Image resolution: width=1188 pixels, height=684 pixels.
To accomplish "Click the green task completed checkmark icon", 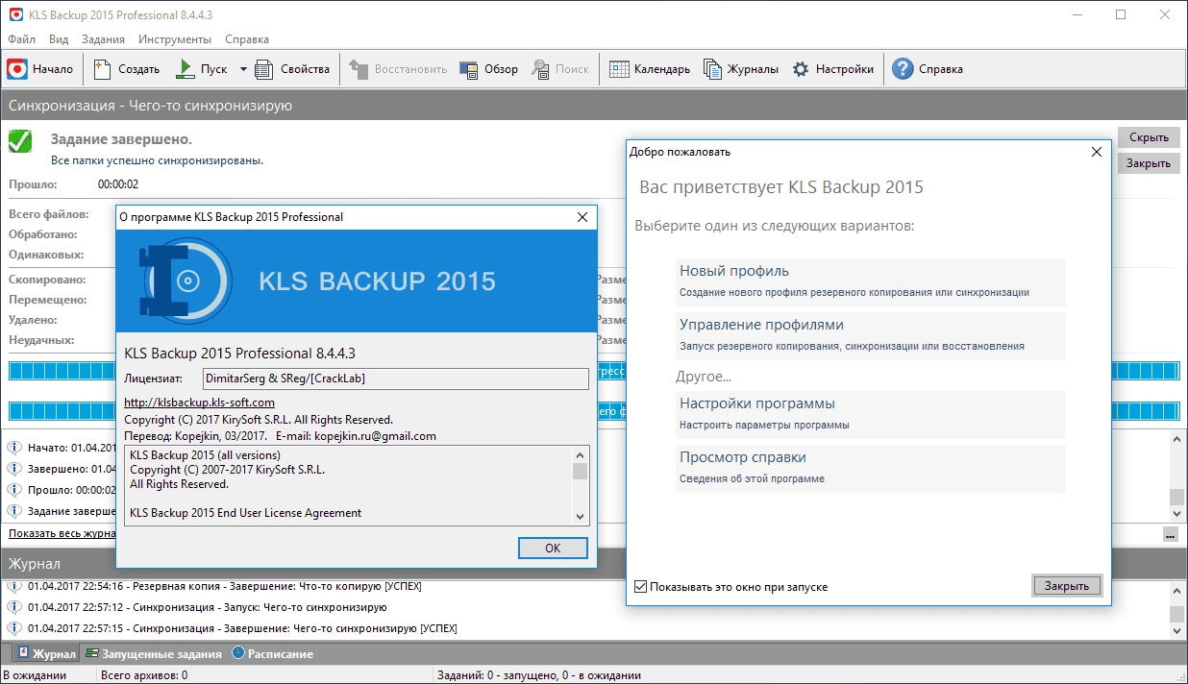I will (x=20, y=141).
